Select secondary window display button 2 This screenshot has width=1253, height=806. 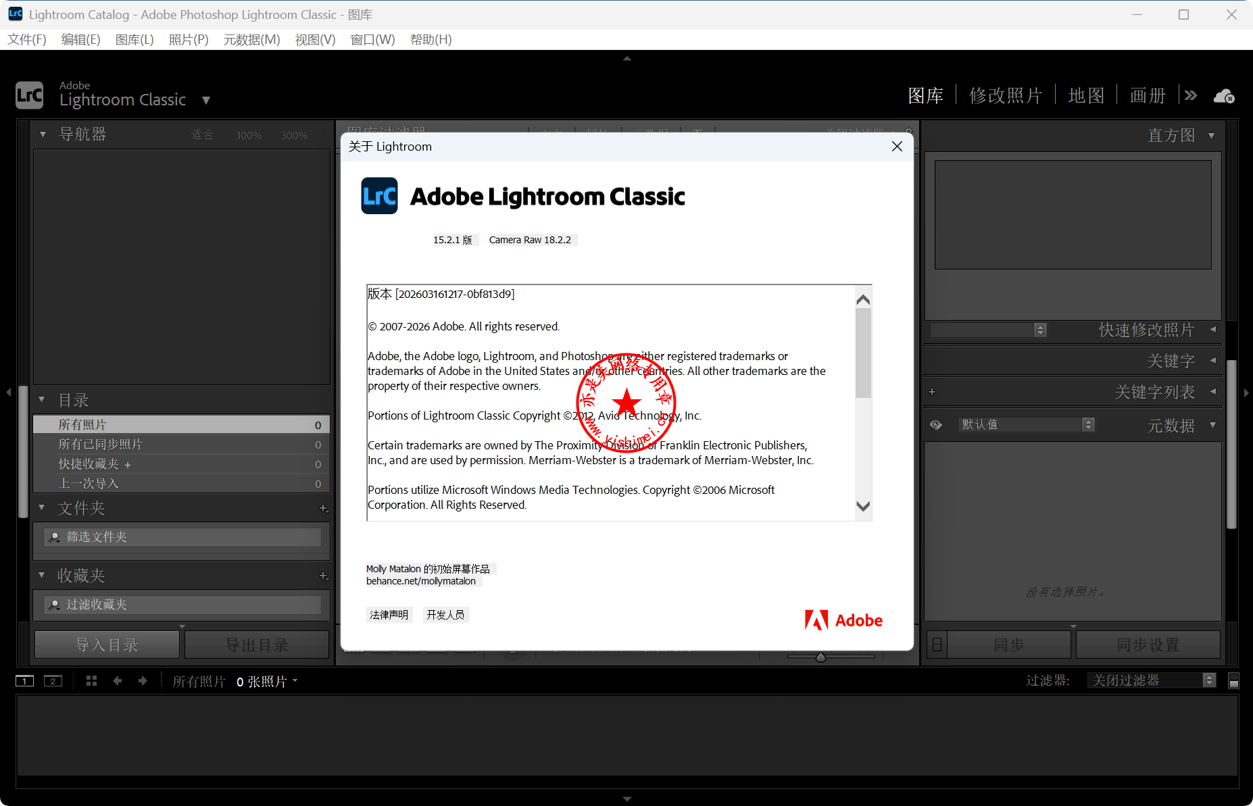[53, 681]
